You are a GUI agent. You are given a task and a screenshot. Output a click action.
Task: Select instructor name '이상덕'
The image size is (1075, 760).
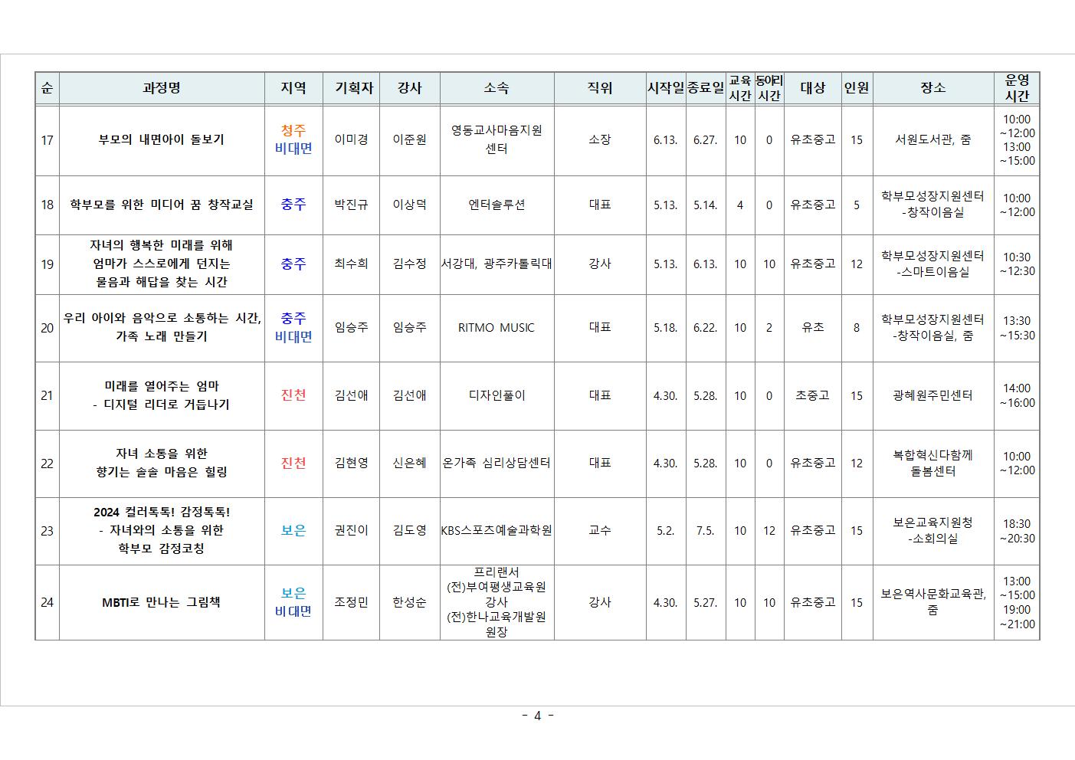[410, 205]
